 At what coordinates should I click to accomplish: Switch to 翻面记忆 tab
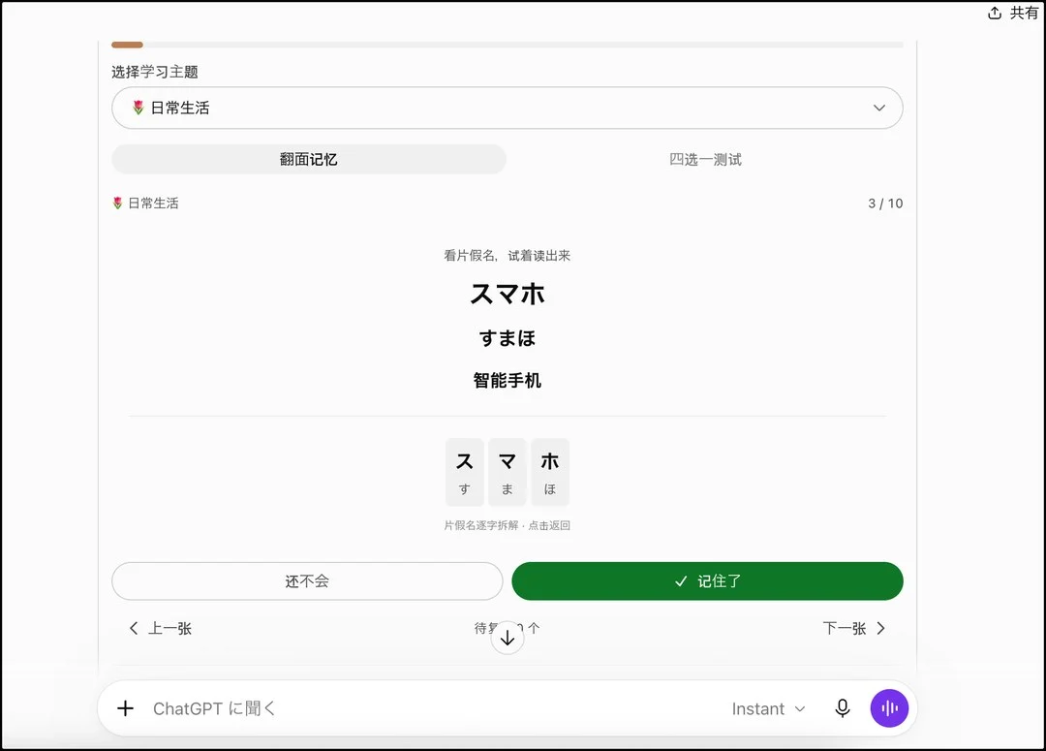309,159
